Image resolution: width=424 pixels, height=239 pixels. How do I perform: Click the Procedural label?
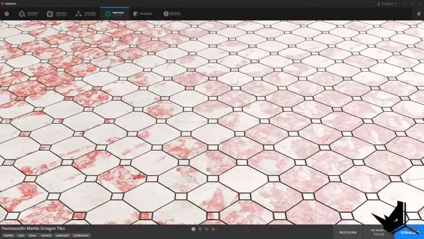pyautogui.click(x=348, y=232)
